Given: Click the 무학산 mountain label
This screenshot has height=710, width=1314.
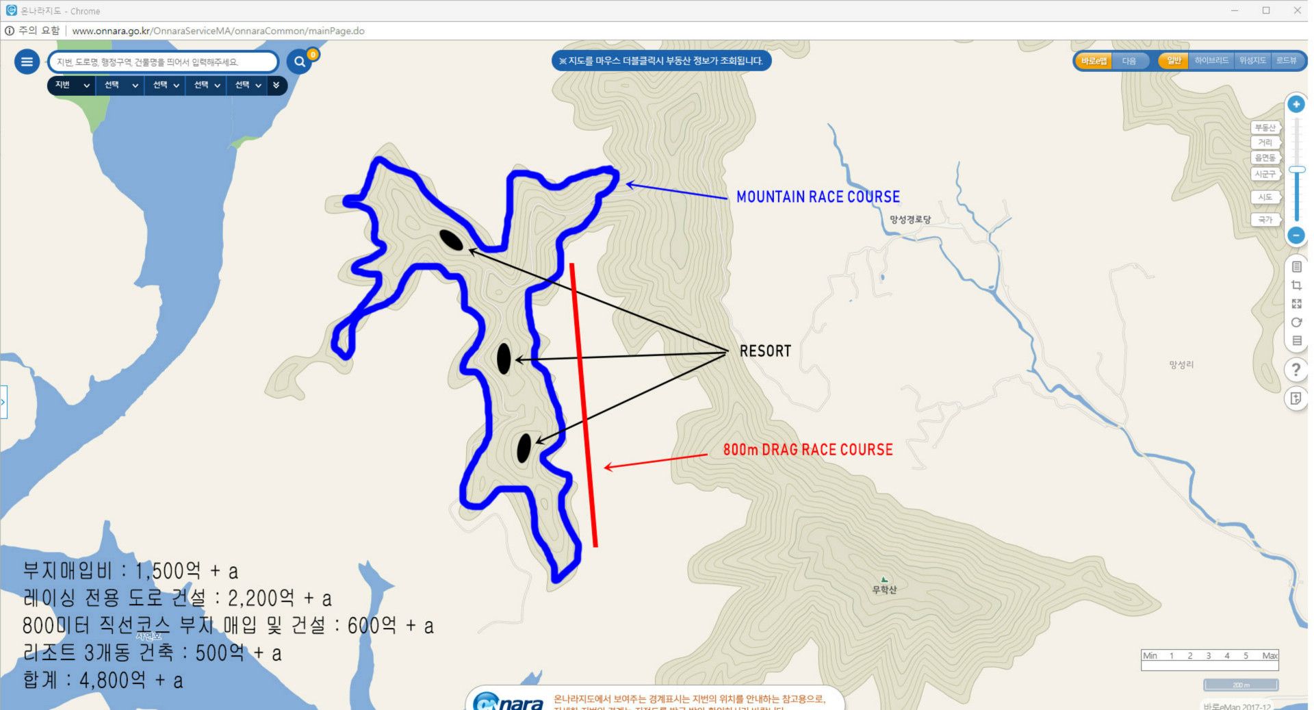Looking at the screenshot, I should (884, 589).
